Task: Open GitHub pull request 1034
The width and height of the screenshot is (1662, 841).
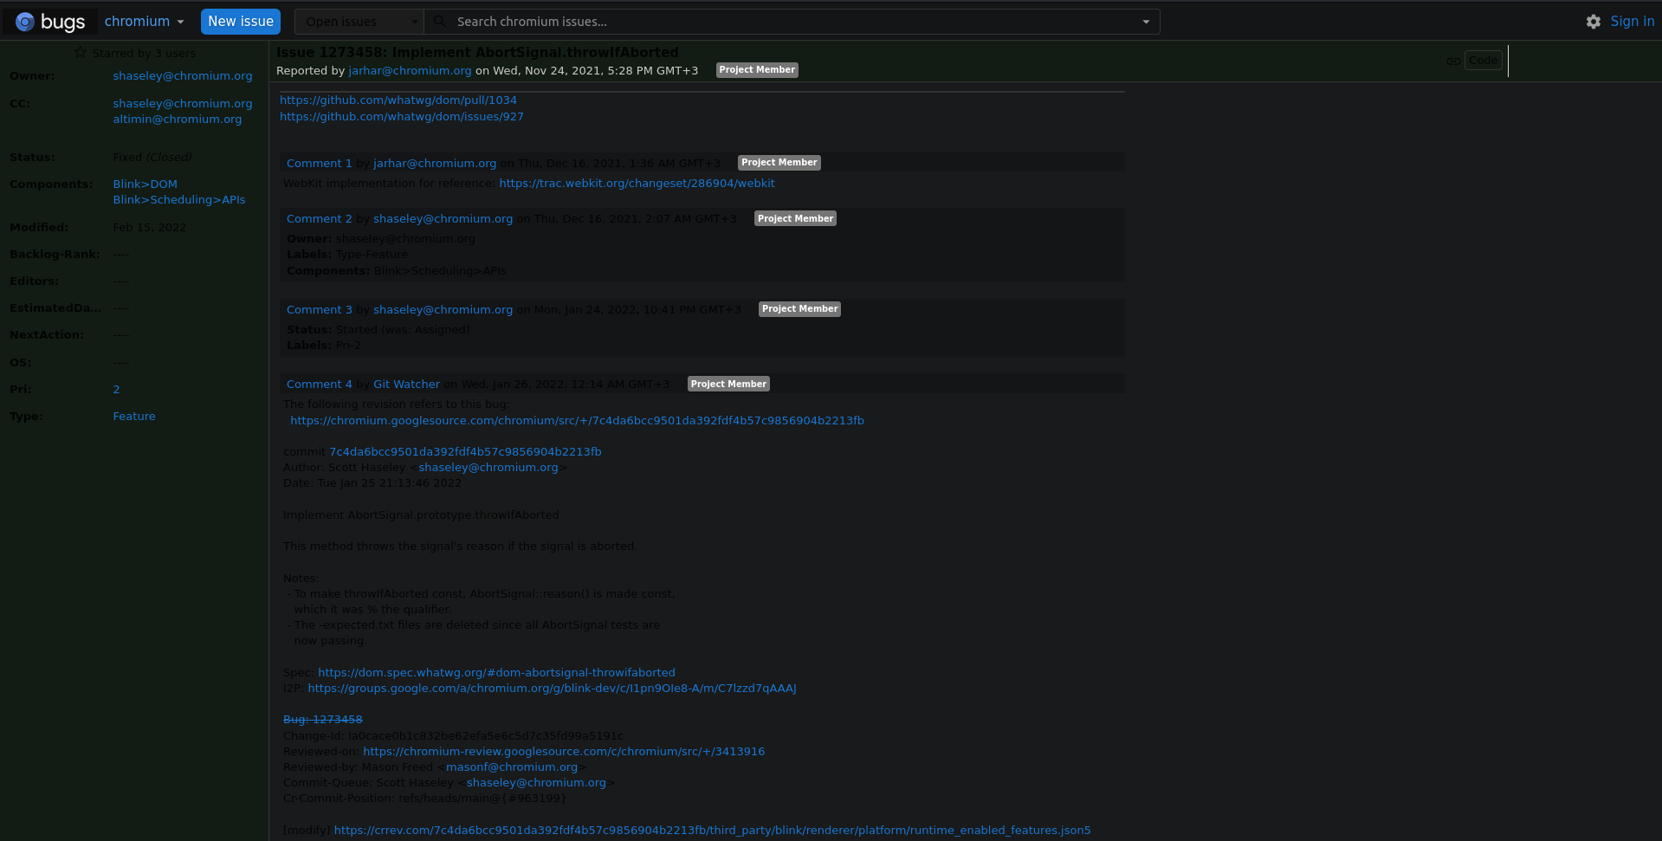Action: coord(398,100)
